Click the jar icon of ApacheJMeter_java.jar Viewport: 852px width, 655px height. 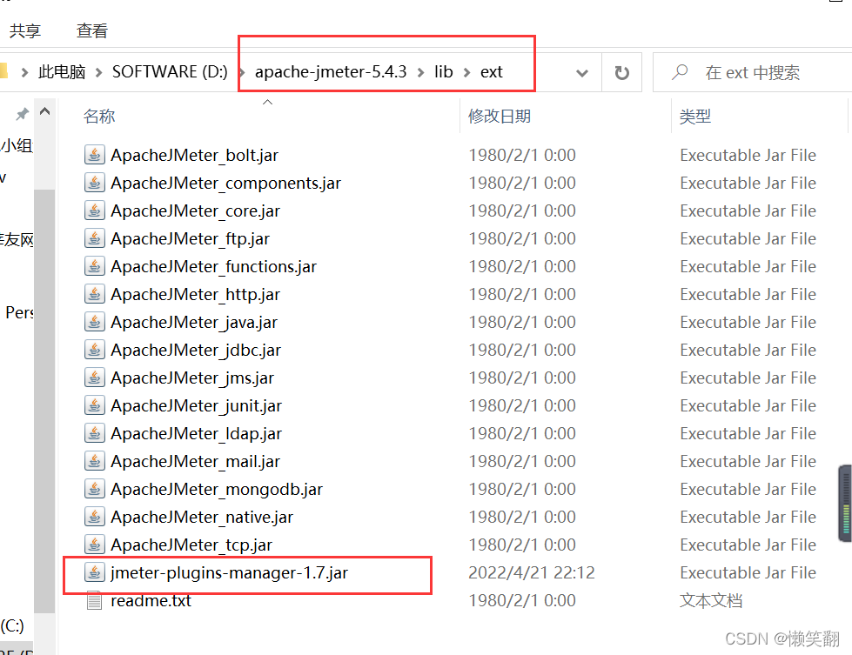pyautogui.click(x=95, y=322)
